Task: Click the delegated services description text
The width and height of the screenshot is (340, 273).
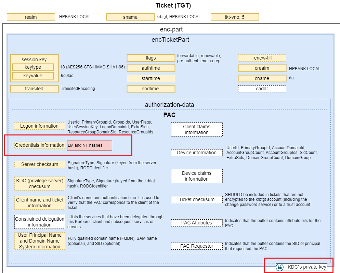Action: [115, 222]
